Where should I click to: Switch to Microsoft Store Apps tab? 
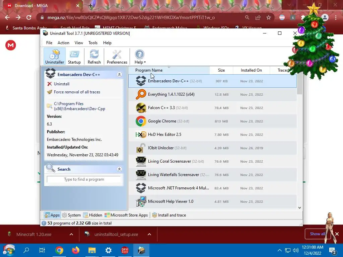coord(126,215)
